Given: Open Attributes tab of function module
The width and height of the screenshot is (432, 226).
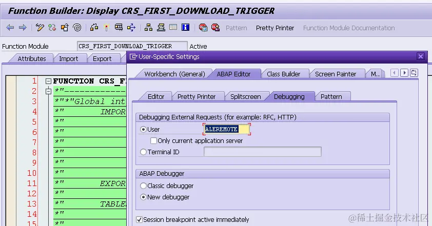Looking at the screenshot, I should [x=32, y=58].
